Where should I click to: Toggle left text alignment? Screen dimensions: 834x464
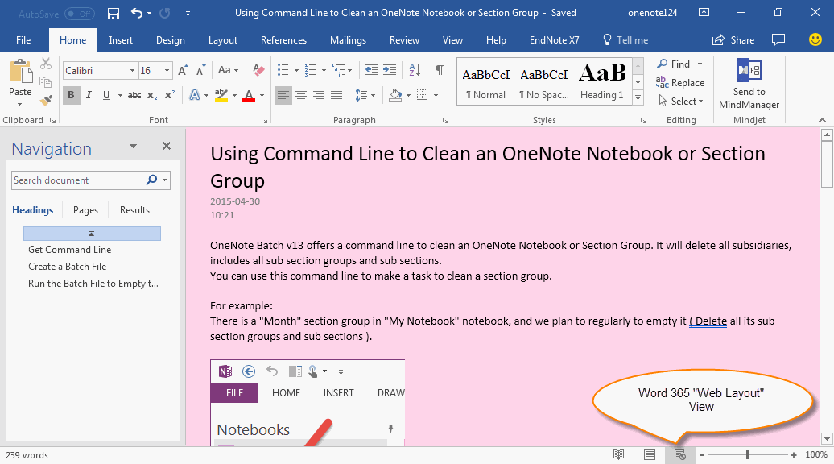tap(283, 95)
